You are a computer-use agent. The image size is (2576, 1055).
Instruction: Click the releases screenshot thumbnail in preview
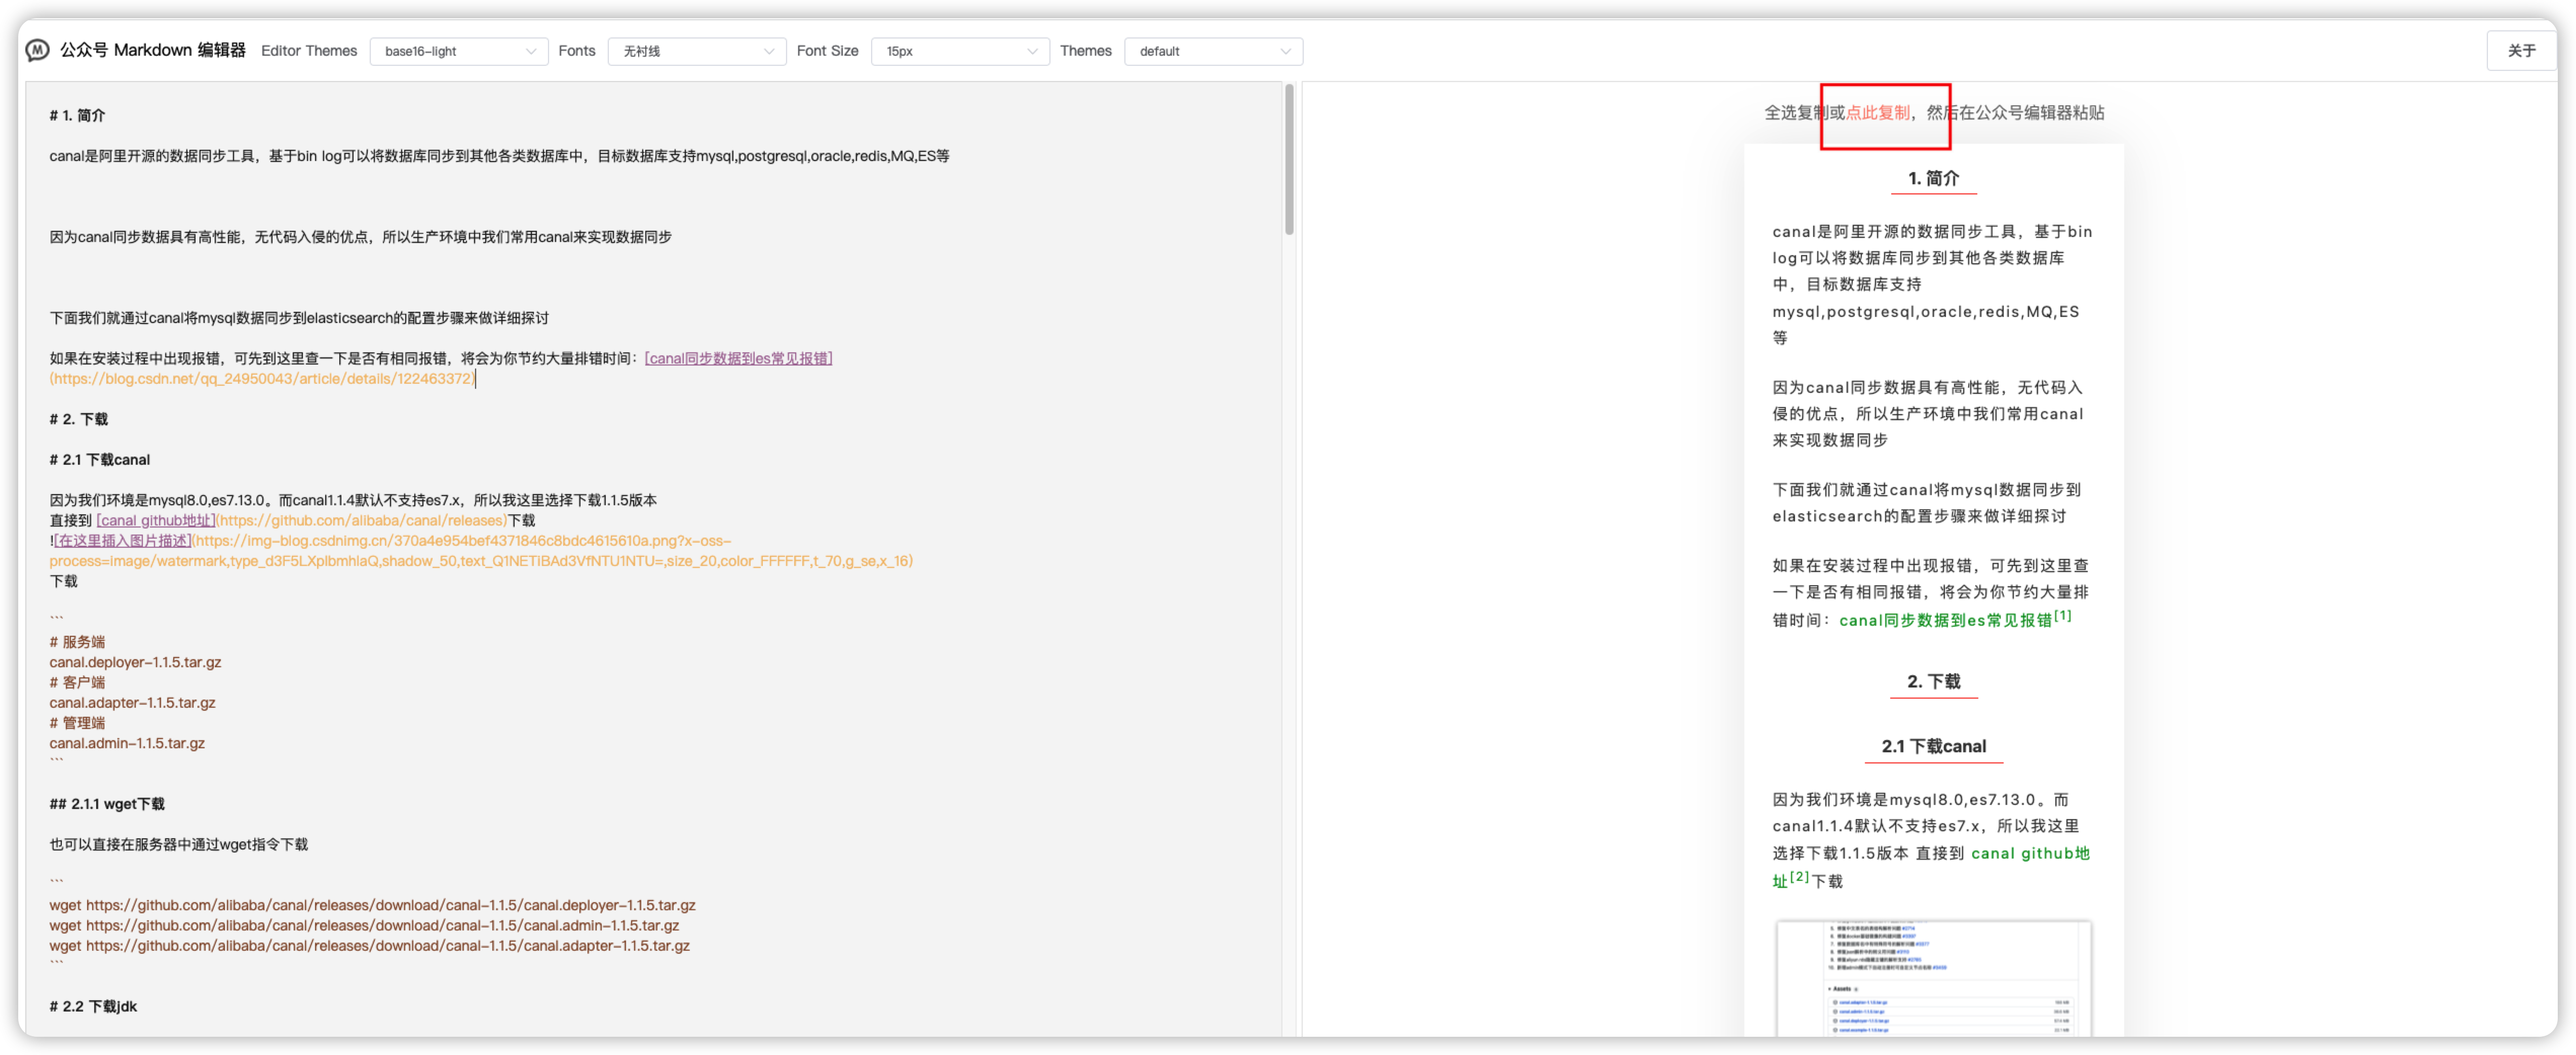[1933, 977]
